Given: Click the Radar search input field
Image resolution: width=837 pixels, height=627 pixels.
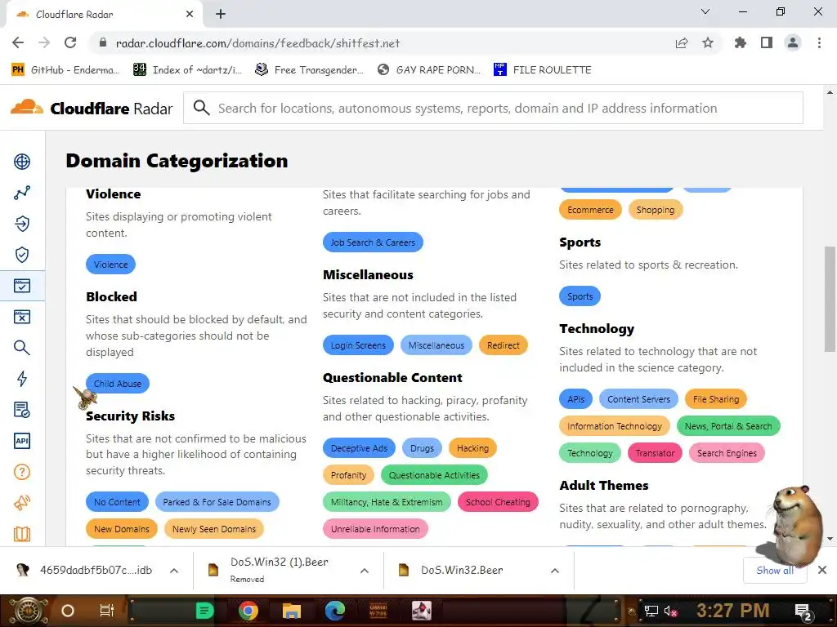Looking at the screenshot, I should [493, 109].
